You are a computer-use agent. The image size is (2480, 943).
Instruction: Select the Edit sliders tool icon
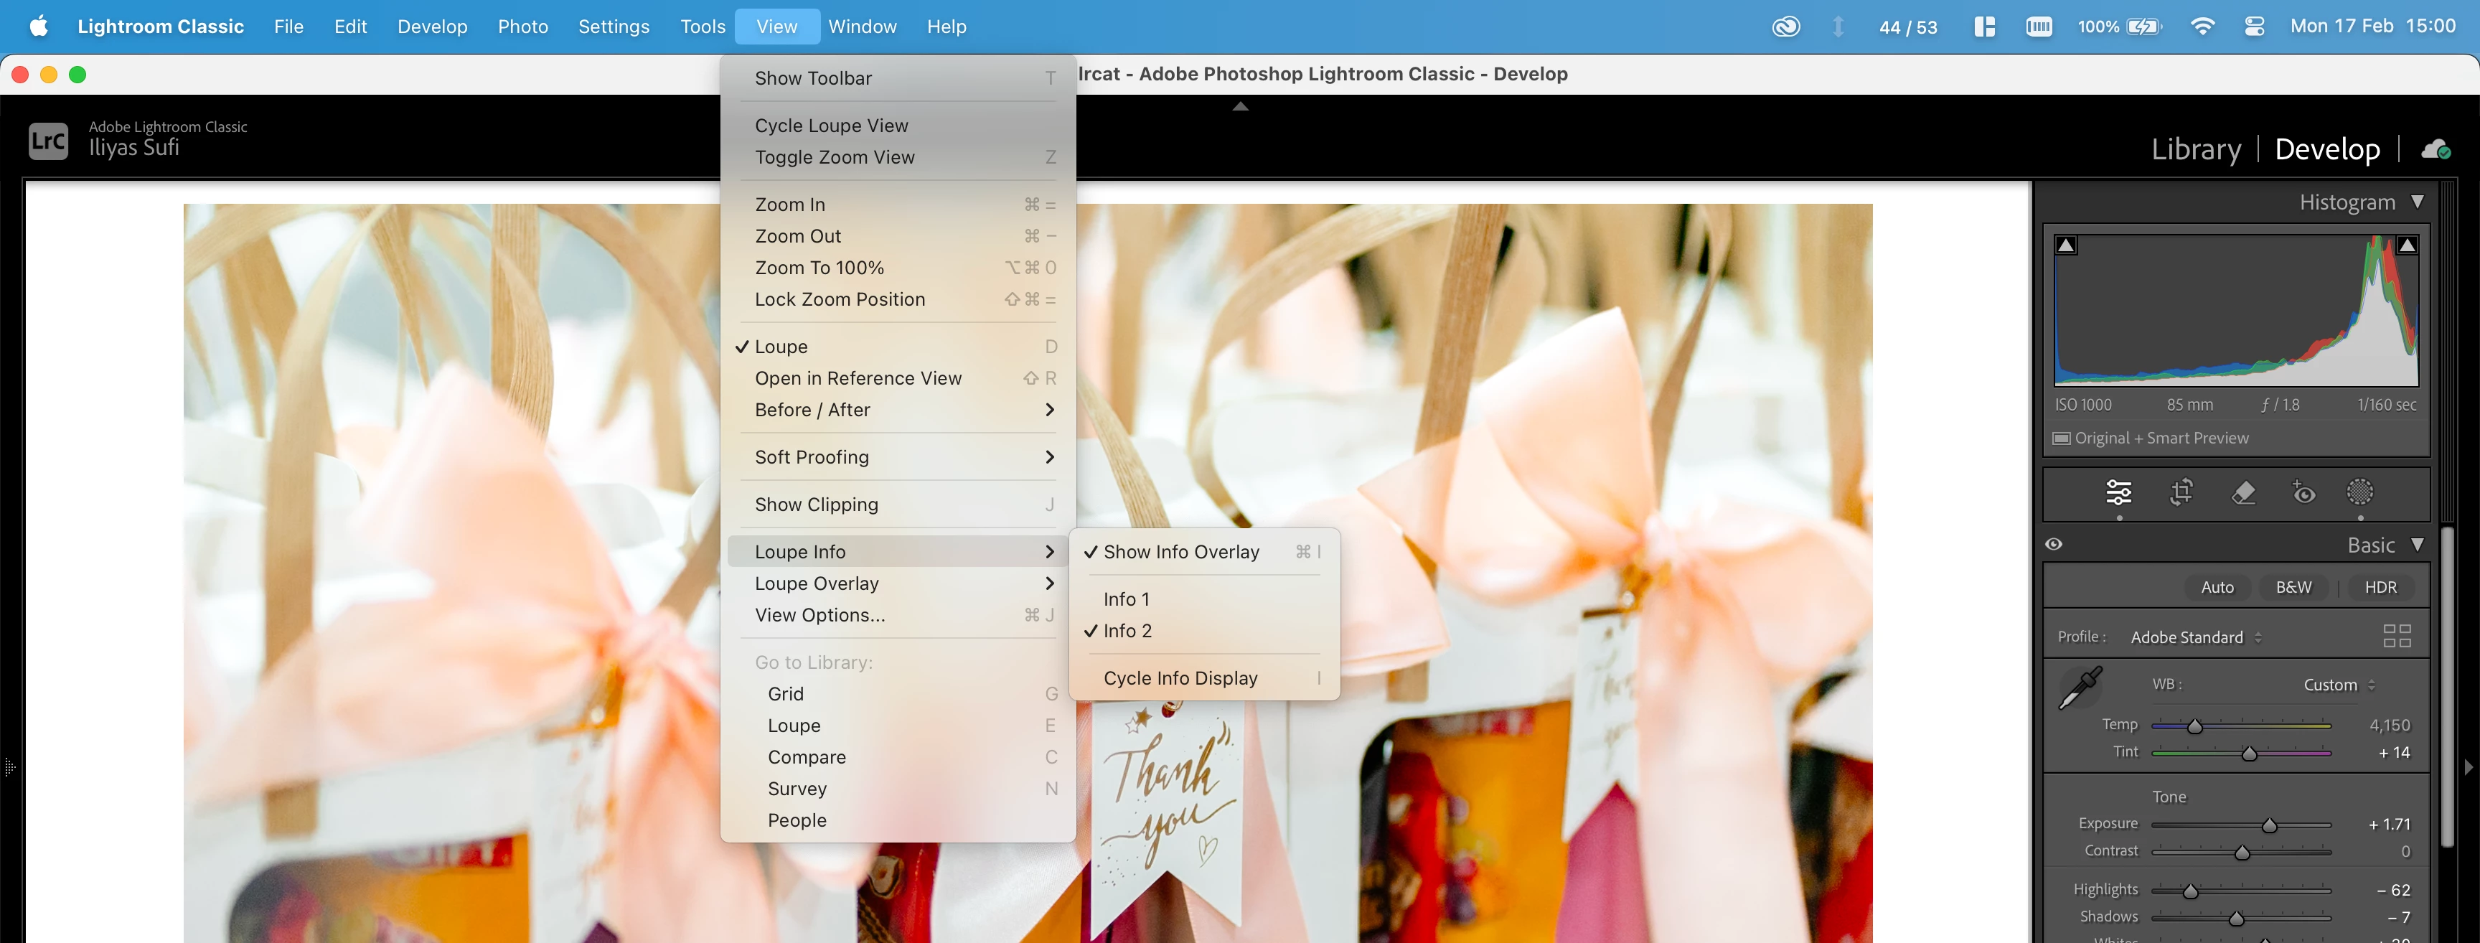[x=2118, y=493]
